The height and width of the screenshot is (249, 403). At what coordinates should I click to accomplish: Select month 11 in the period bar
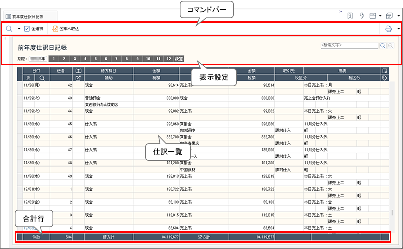[x=159, y=59]
